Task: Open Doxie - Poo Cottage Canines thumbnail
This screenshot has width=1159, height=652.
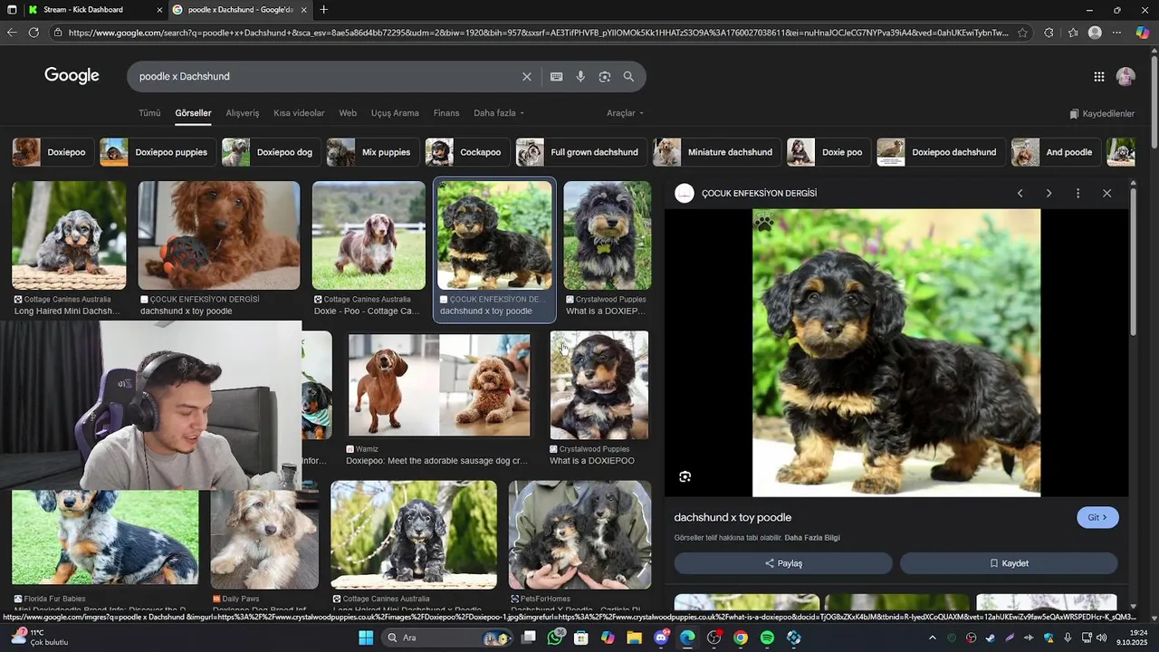Action: [x=369, y=235]
